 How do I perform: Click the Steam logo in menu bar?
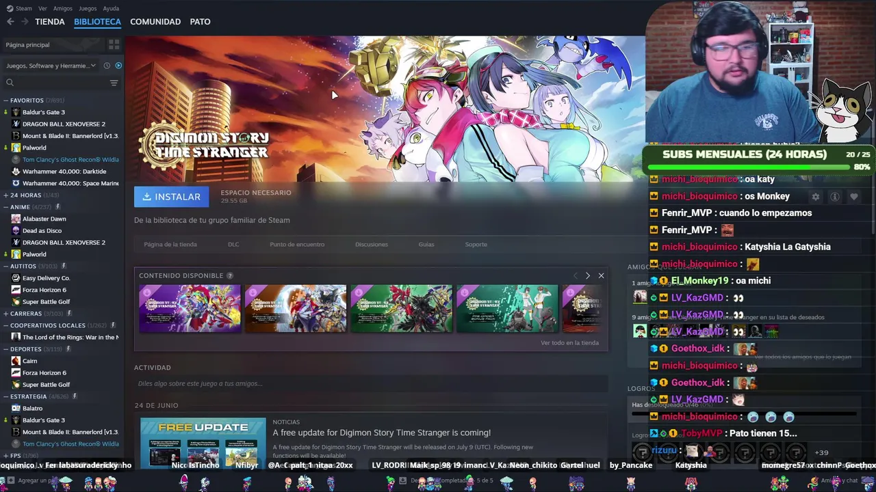click(10, 8)
